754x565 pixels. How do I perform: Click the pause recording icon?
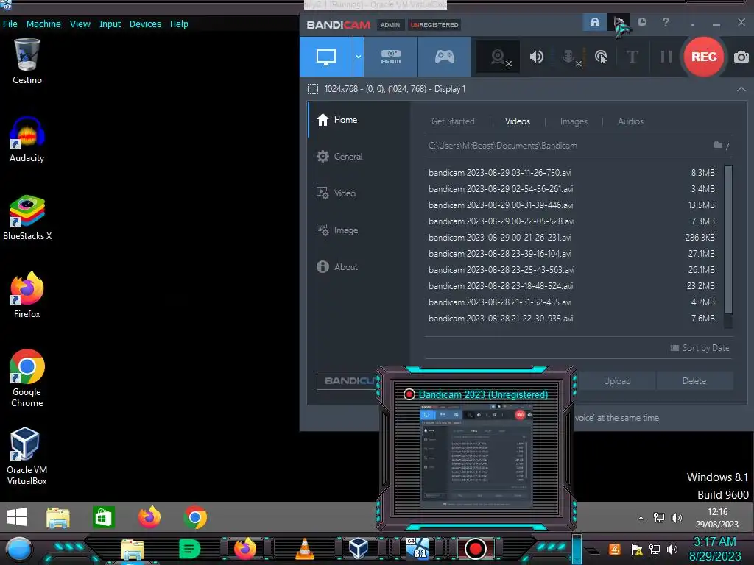(x=666, y=57)
